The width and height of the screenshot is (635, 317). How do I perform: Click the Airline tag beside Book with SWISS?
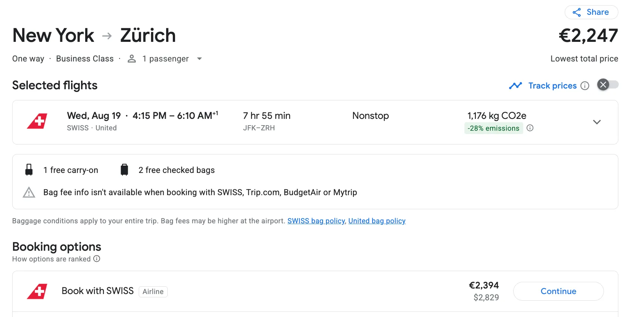tap(153, 291)
